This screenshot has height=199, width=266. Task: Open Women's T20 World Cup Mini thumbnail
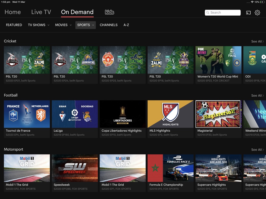218,60
